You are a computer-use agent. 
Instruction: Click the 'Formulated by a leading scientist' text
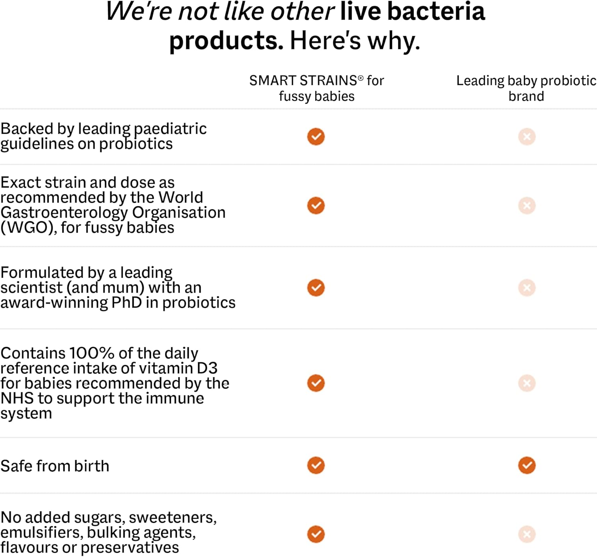pos(118,287)
